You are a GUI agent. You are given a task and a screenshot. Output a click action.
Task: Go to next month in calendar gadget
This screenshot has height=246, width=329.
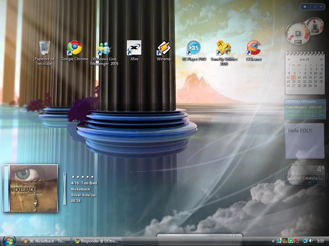[321, 60]
